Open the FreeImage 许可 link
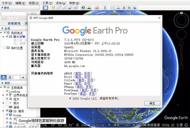This screenshot has width=190, height=128. [x=93, y=90]
